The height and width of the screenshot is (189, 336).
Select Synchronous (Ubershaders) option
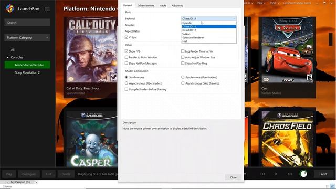(x=183, y=77)
